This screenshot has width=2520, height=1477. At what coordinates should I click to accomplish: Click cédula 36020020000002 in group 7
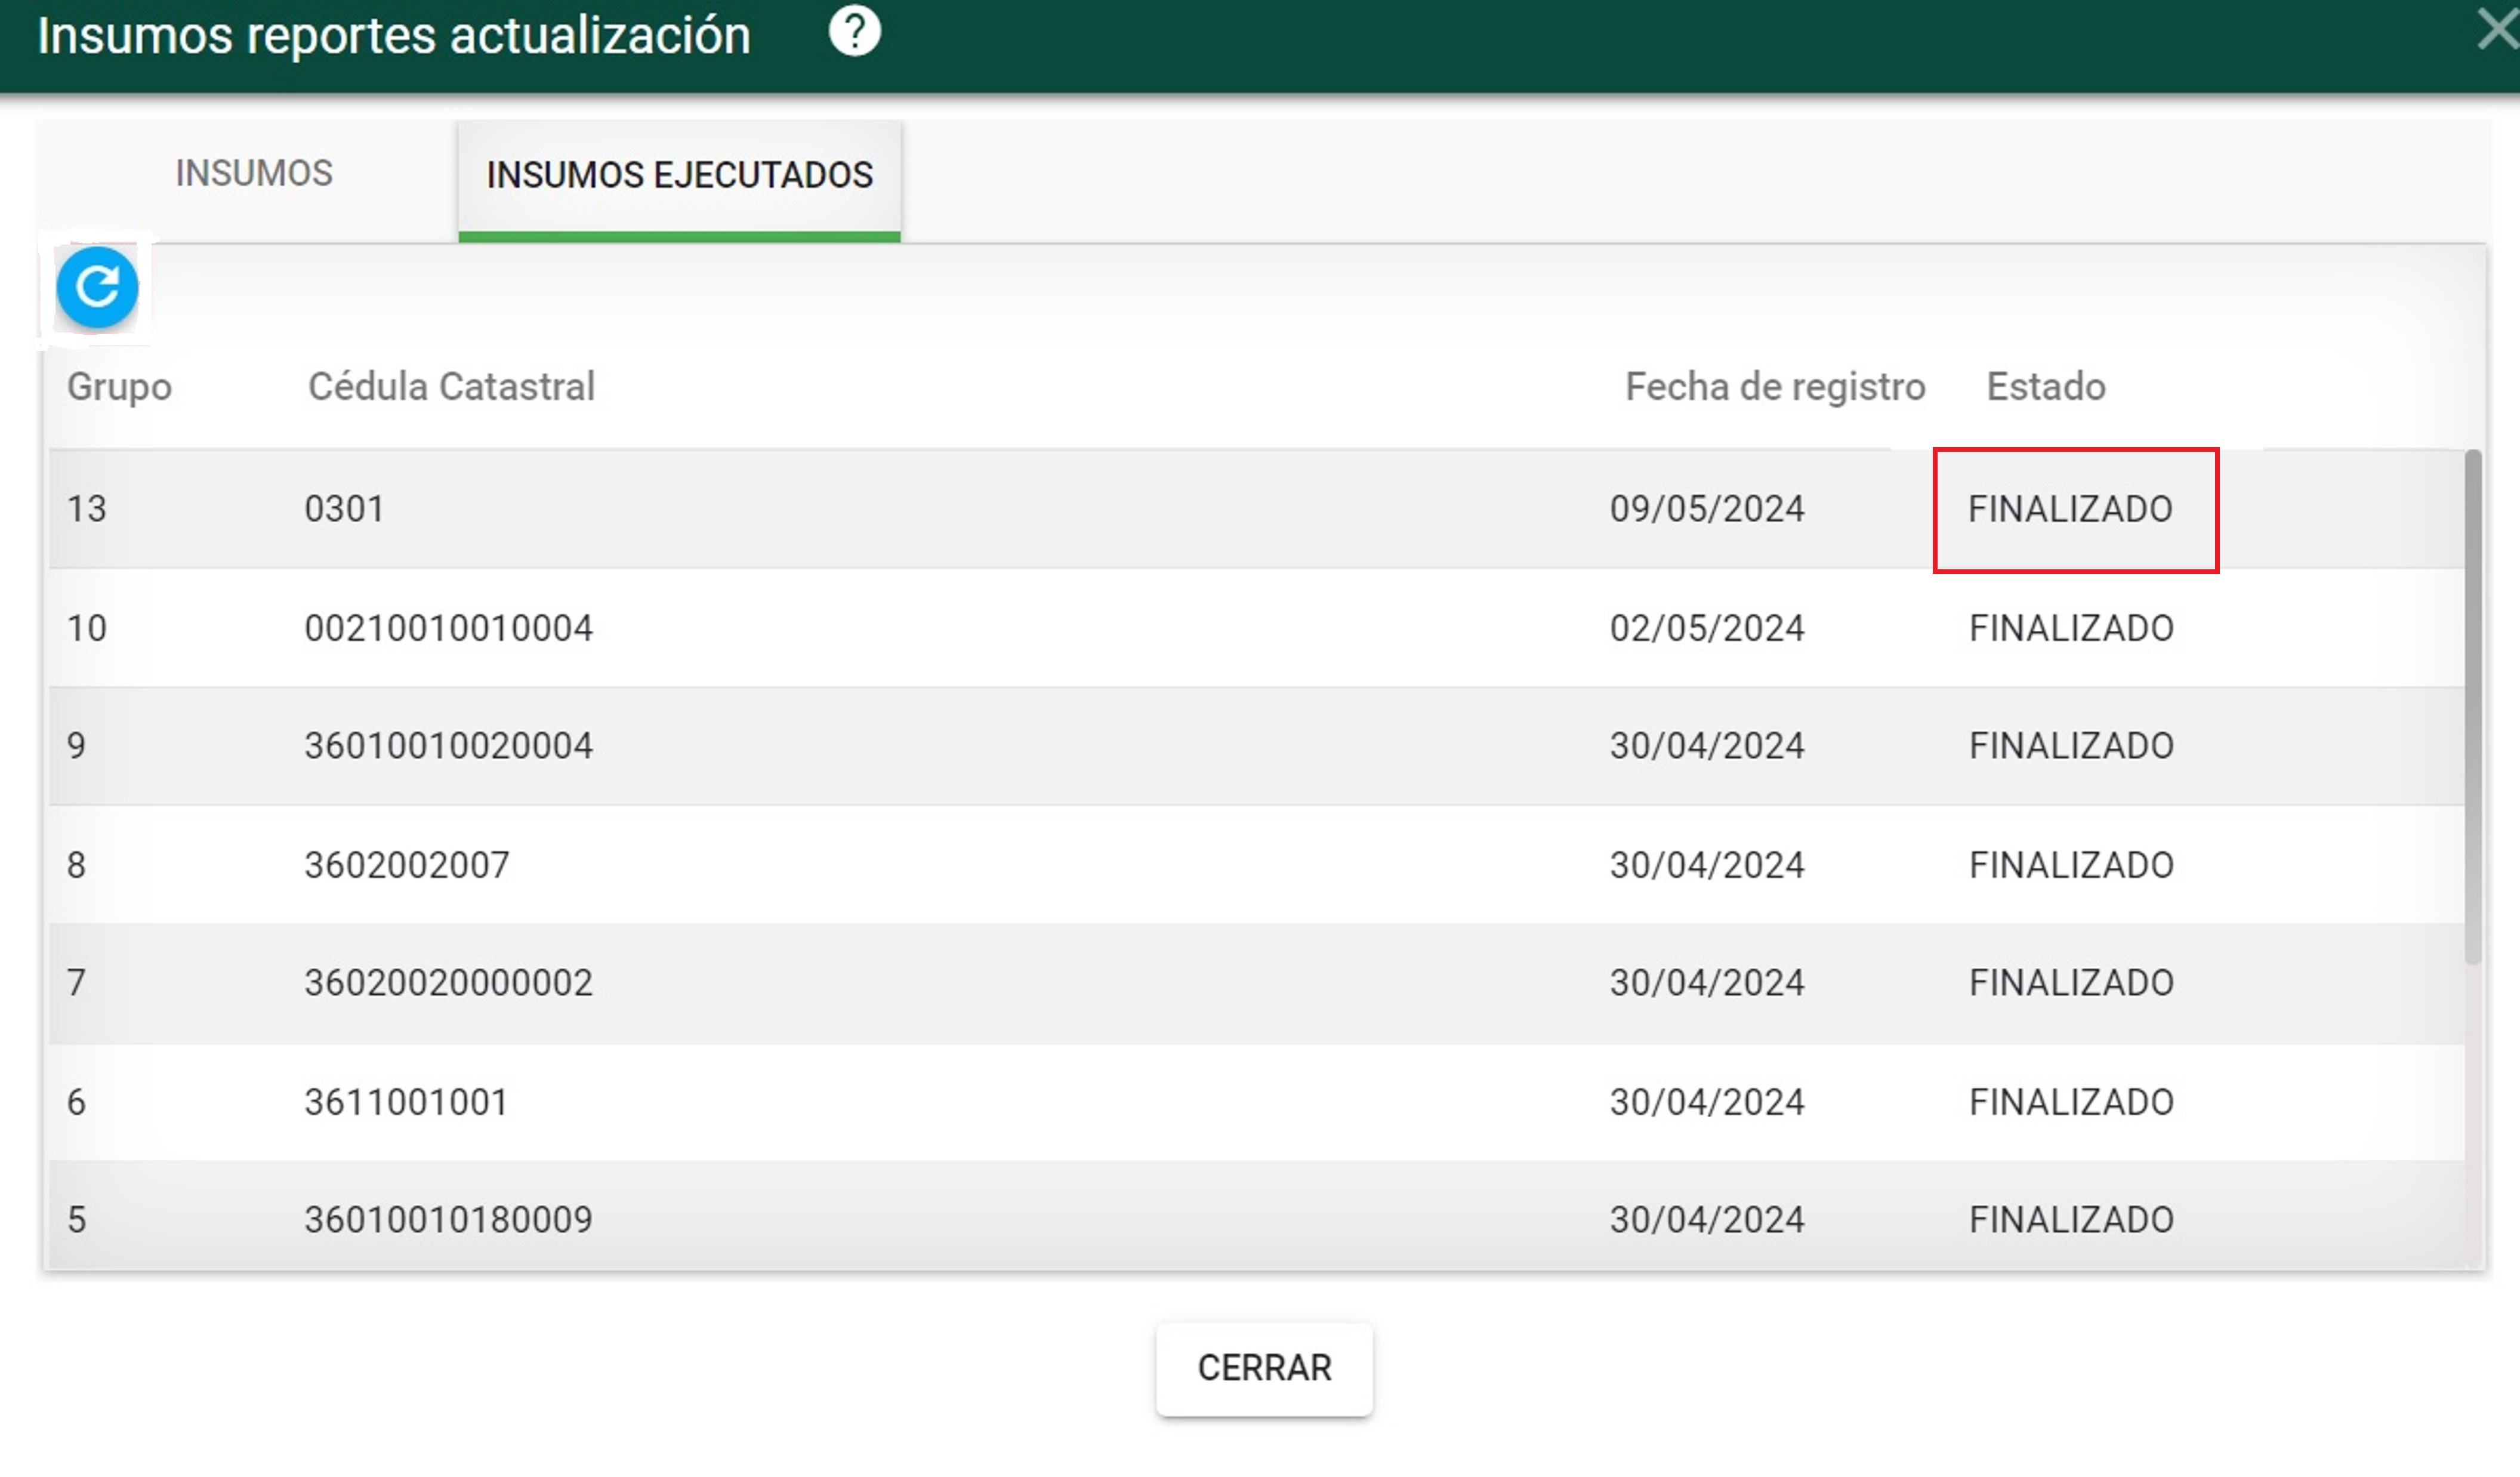(x=448, y=983)
